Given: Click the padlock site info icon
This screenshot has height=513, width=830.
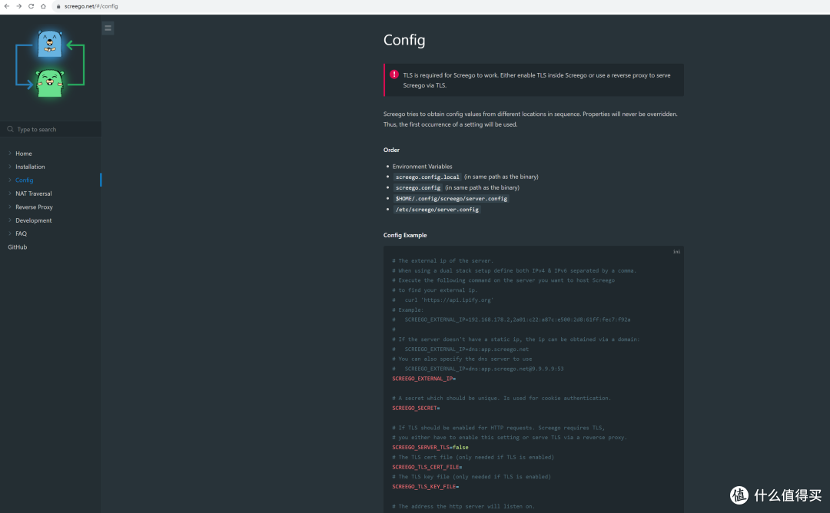Looking at the screenshot, I should click(x=58, y=6).
